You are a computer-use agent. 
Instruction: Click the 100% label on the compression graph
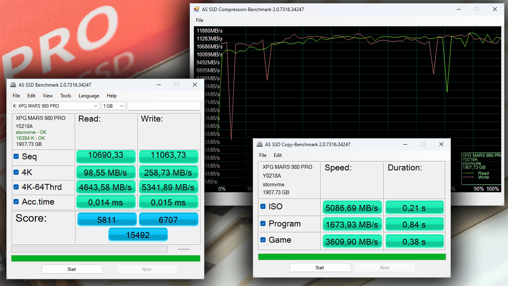[493, 189]
